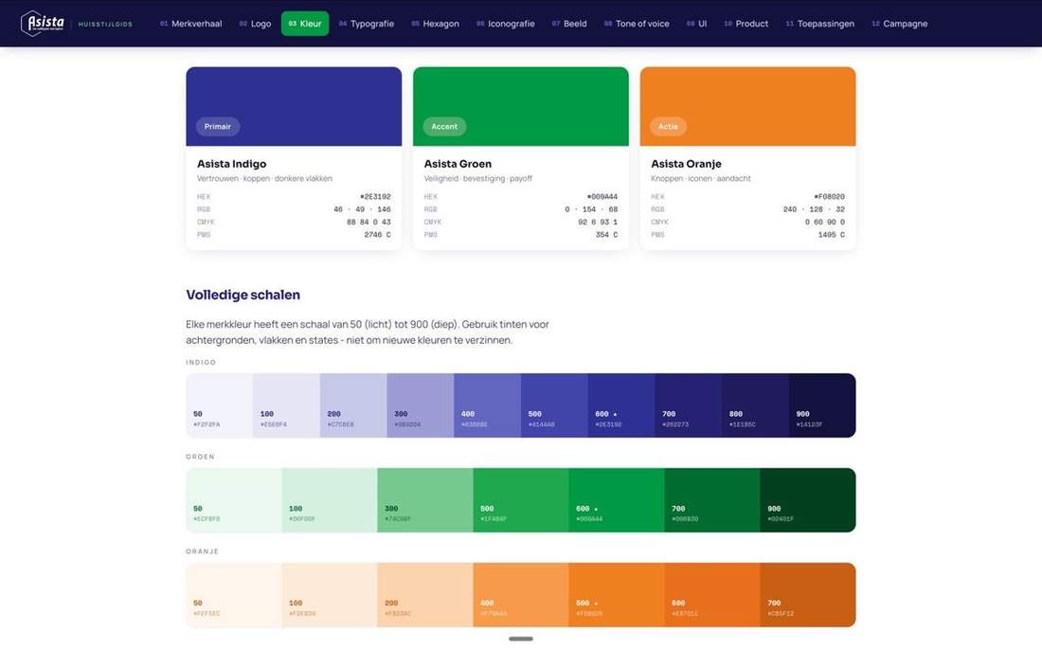The height and width of the screenshot is (650, 1042).
Task: Open the Typografie section
Action: [x=367, y=24]
